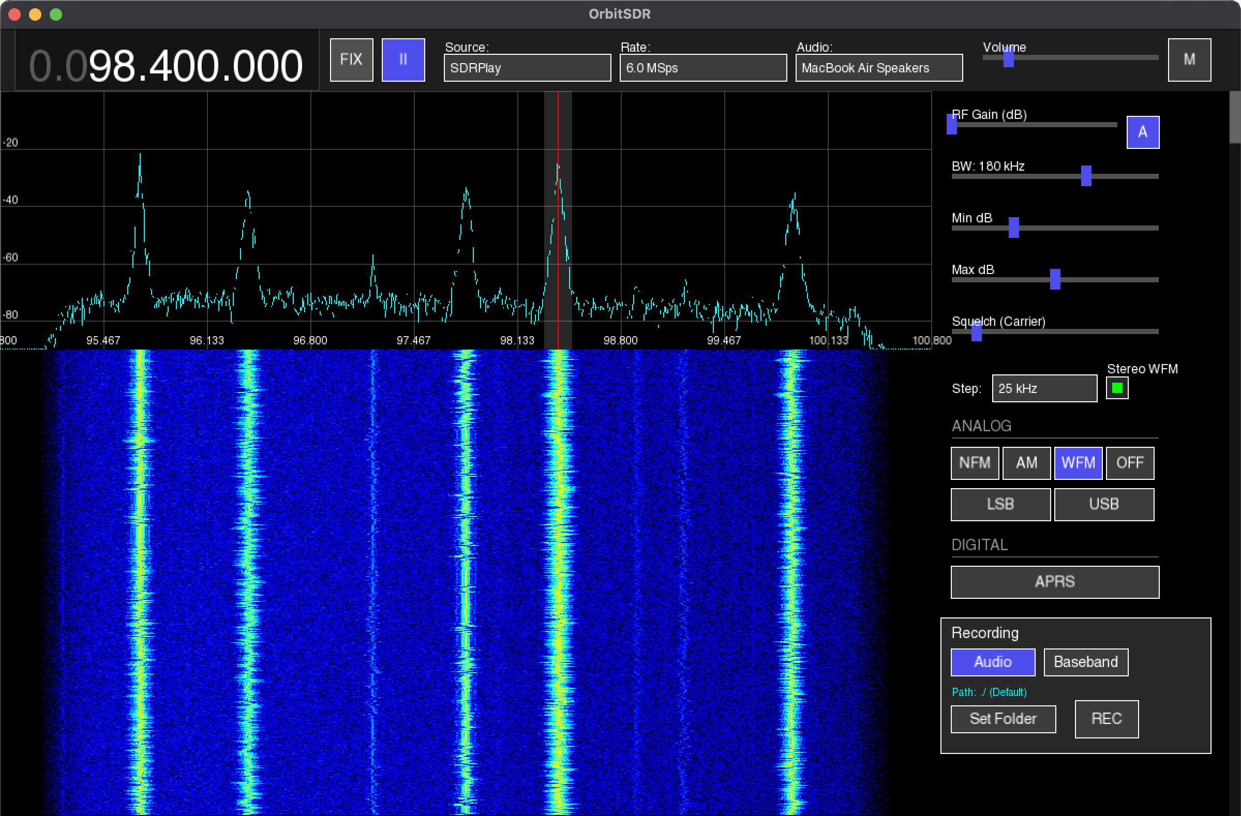Enable the Stereo WFM green checkbox

point(1117,388)
